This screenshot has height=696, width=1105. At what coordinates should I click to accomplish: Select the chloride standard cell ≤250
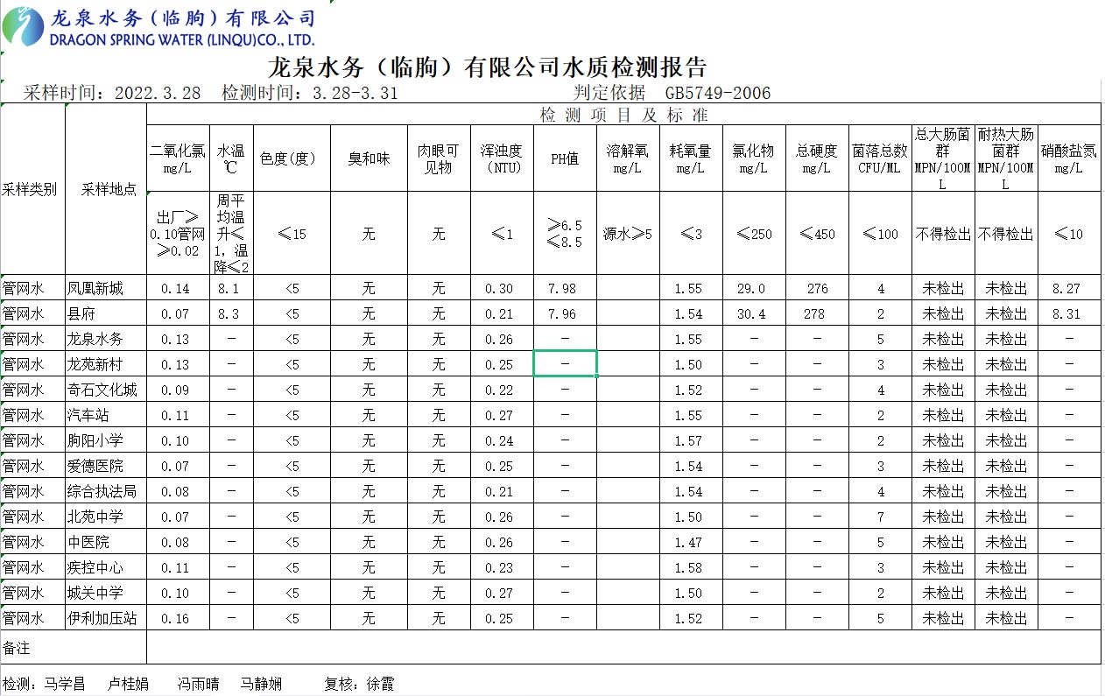pos(754,233)
